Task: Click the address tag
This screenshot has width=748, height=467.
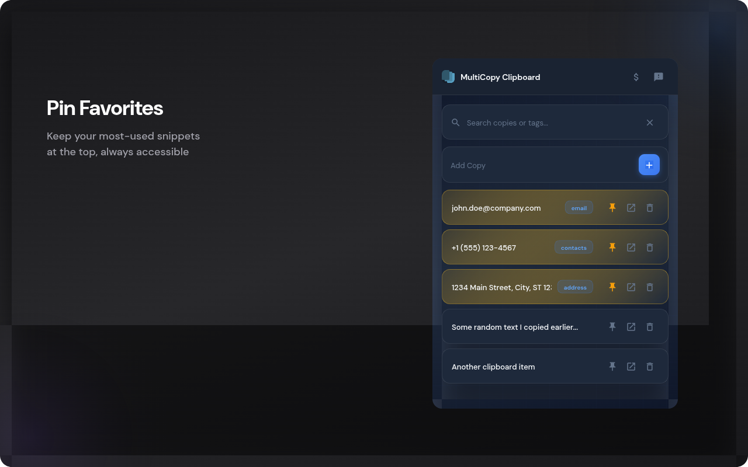Action: coord(575,287)
